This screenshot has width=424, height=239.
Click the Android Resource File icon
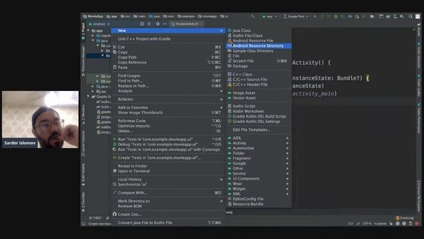coord(230,40)
